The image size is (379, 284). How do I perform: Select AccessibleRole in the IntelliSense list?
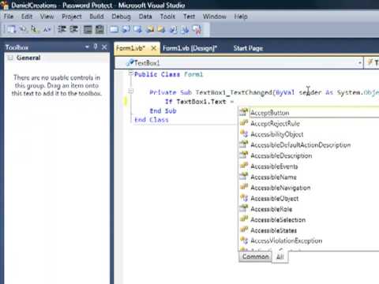(309, 209)
